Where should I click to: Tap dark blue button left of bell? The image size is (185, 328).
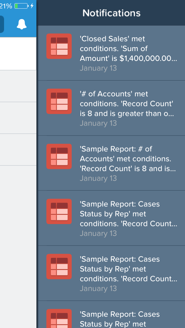point(2,24)
